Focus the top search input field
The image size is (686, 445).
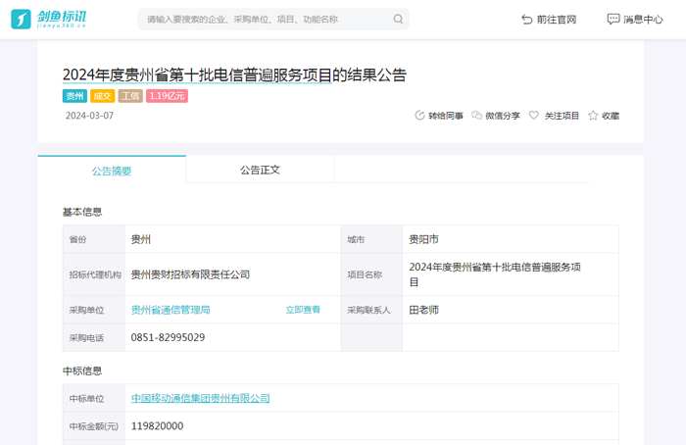265,19
